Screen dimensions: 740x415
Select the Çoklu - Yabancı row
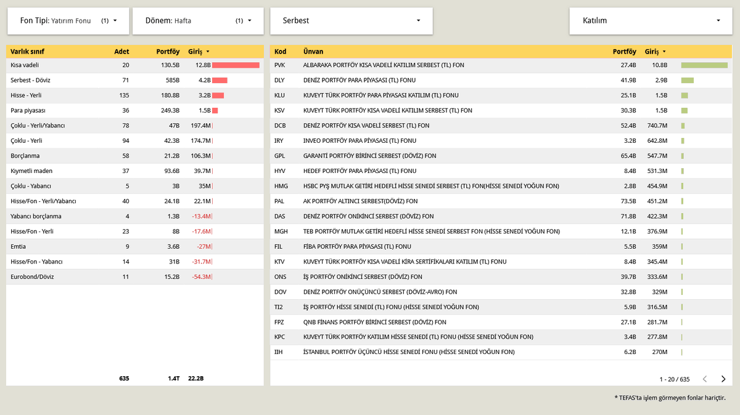point(135,186)
